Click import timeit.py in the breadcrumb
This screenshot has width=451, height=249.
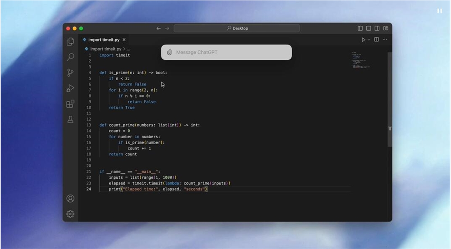point(106,49)
